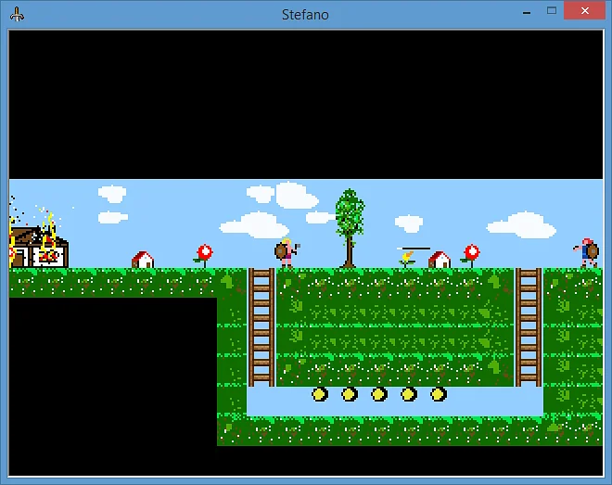Click the red-haired enemy carrying a shield
Screen dimensions: 612x485
(x=587, y=252)
